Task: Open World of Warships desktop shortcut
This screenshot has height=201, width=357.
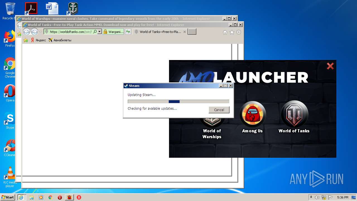Action: click(73, 8)
